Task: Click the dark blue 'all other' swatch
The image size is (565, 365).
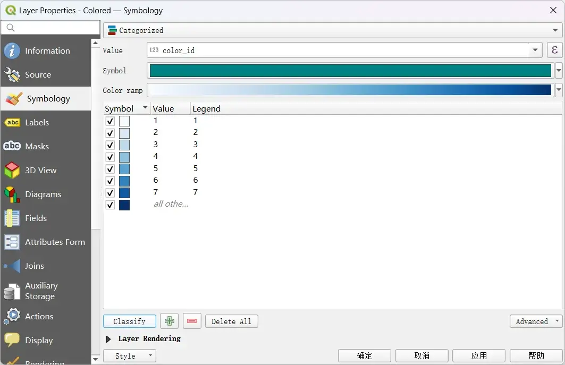Action: pos(124,205)
